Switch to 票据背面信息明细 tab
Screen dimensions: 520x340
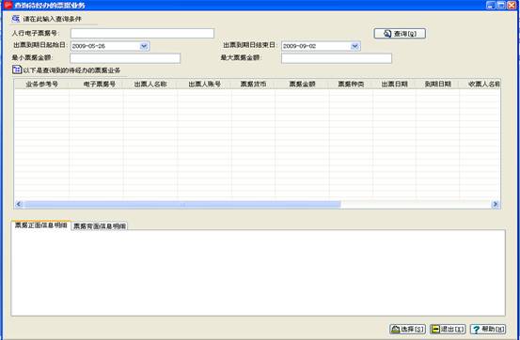[x=100, y=226]
